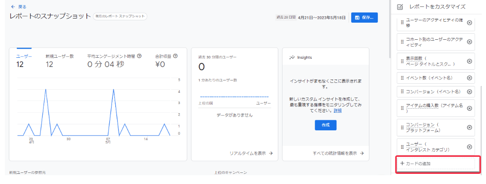Remove the ユーザーのアクティビティの推移 card
Screen dimensions: 486x184
click(469, 23)
